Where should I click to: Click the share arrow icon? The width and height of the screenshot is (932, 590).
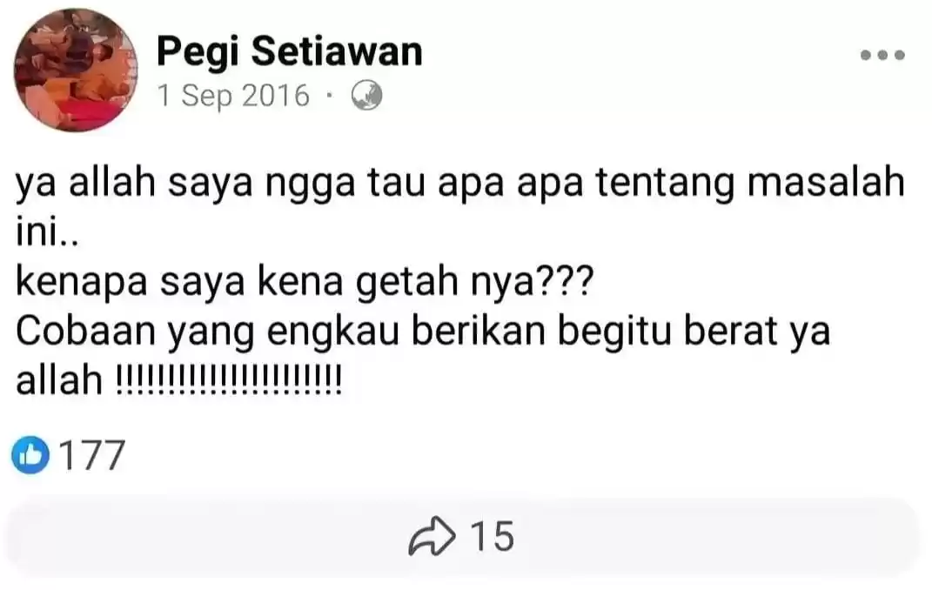click(432, 535)
